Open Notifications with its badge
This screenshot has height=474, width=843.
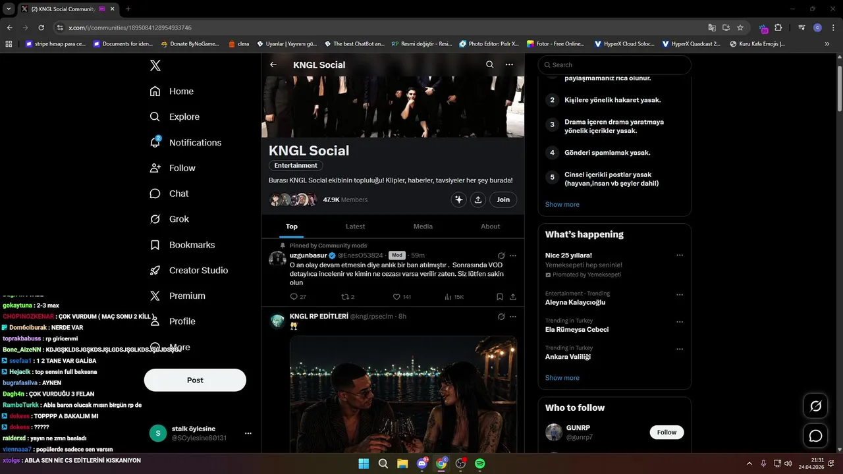click(186, 142)
